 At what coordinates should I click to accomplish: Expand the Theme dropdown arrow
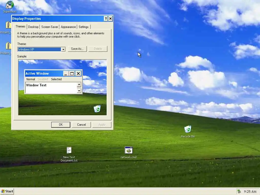tap(63, 50)
